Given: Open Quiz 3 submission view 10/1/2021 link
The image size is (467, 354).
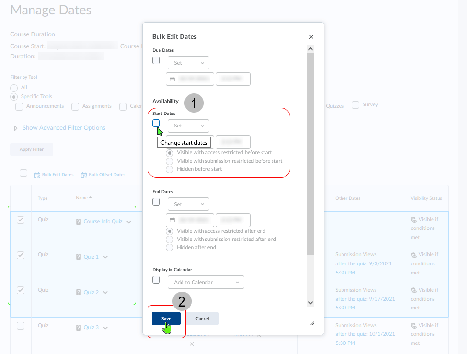Looking at the screenshot, I should tap(365, 339).
